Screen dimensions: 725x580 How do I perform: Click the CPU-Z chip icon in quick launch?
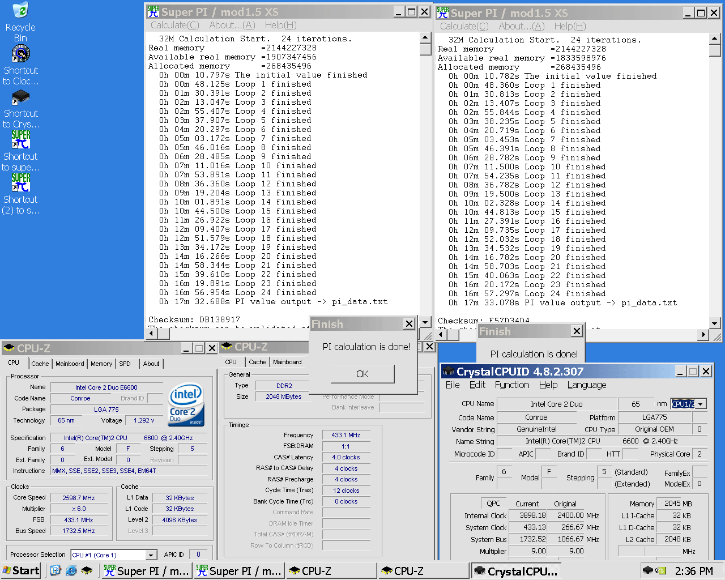click(87, 570)
